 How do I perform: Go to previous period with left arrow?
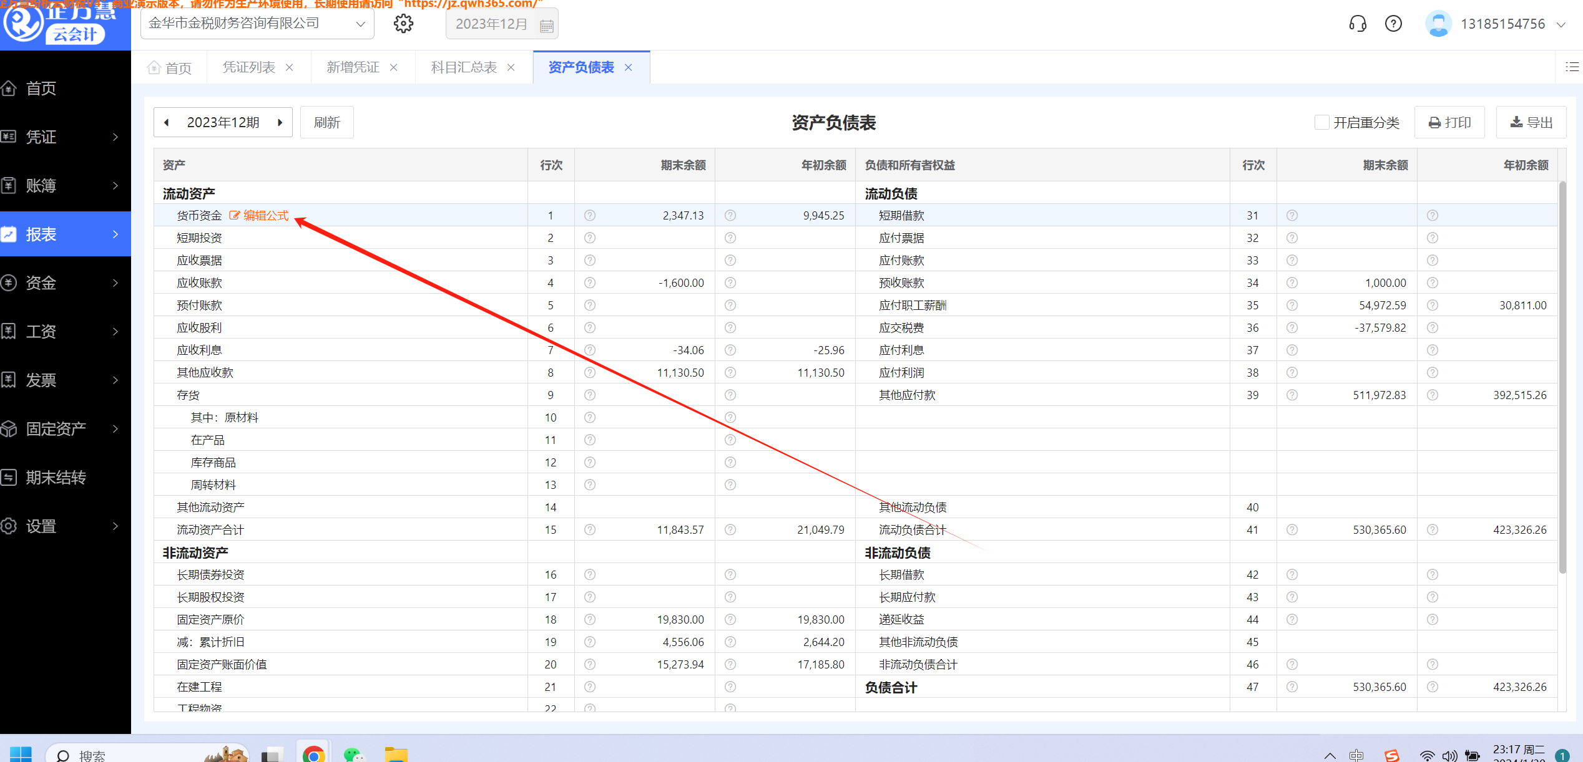tap(167, 122)
